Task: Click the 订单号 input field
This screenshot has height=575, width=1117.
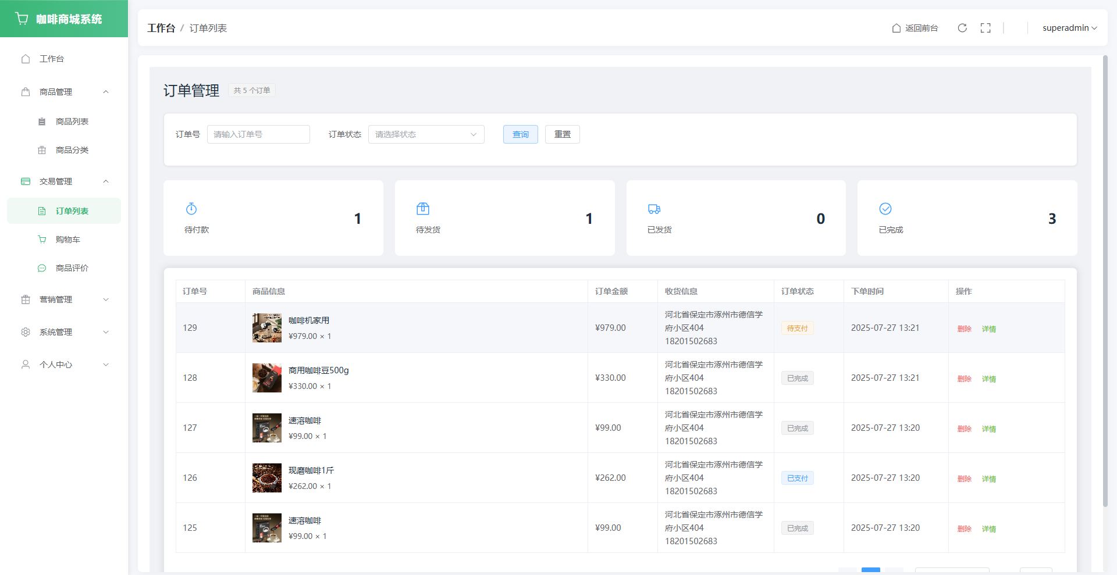Action: (x=258, y=134)
